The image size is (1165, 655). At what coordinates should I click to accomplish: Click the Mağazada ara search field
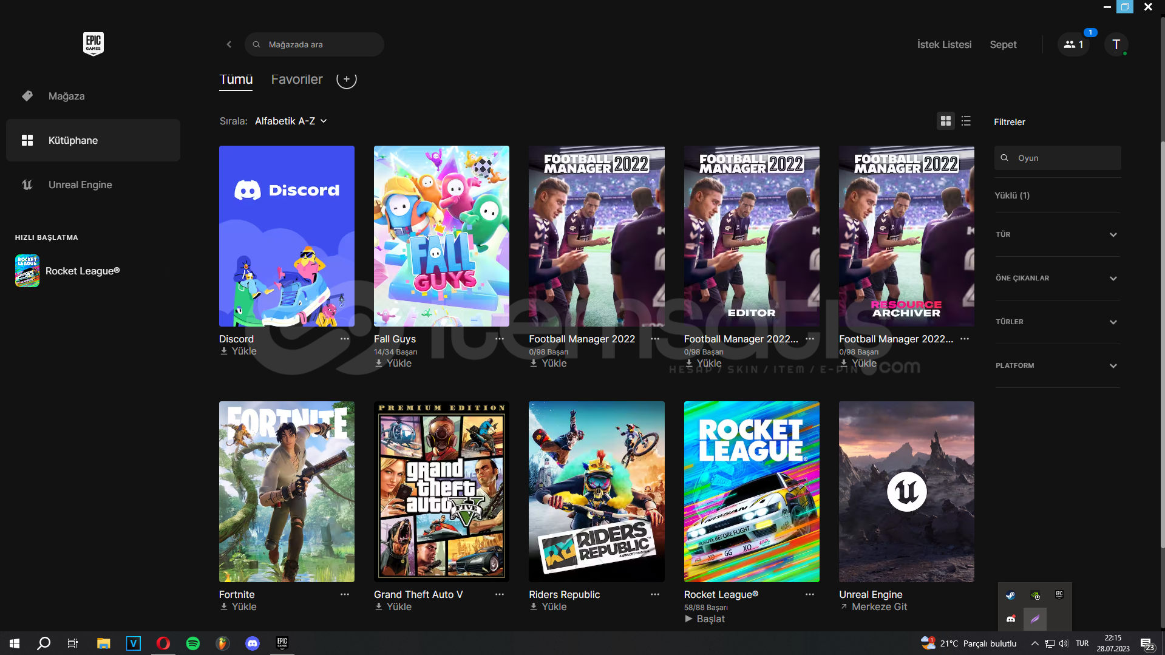pos(314,44)
